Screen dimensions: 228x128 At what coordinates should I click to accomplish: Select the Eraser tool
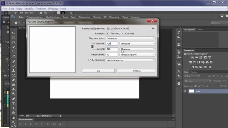(x=14, y=80)
